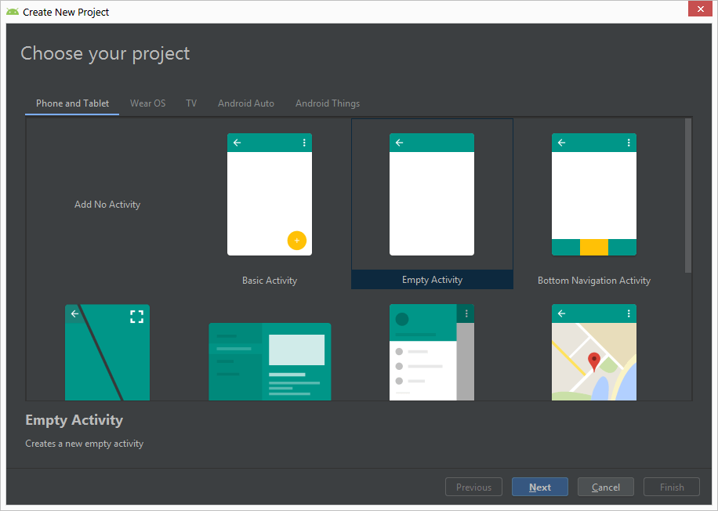Pick the Navigation Drawer Activity template
The height and width of the screenshot is (511, 718).
pyautogui.click(x=431, y=353)
